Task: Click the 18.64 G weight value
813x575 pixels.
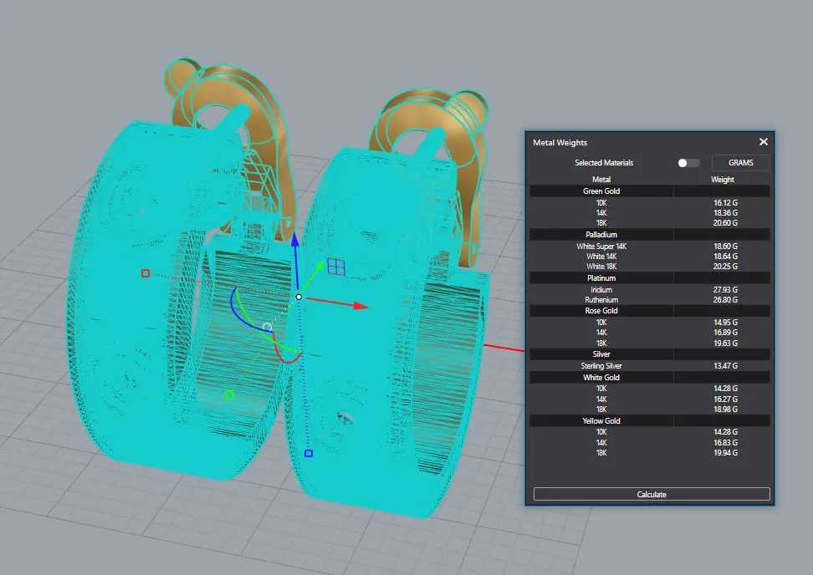Action: coord(725,257)
